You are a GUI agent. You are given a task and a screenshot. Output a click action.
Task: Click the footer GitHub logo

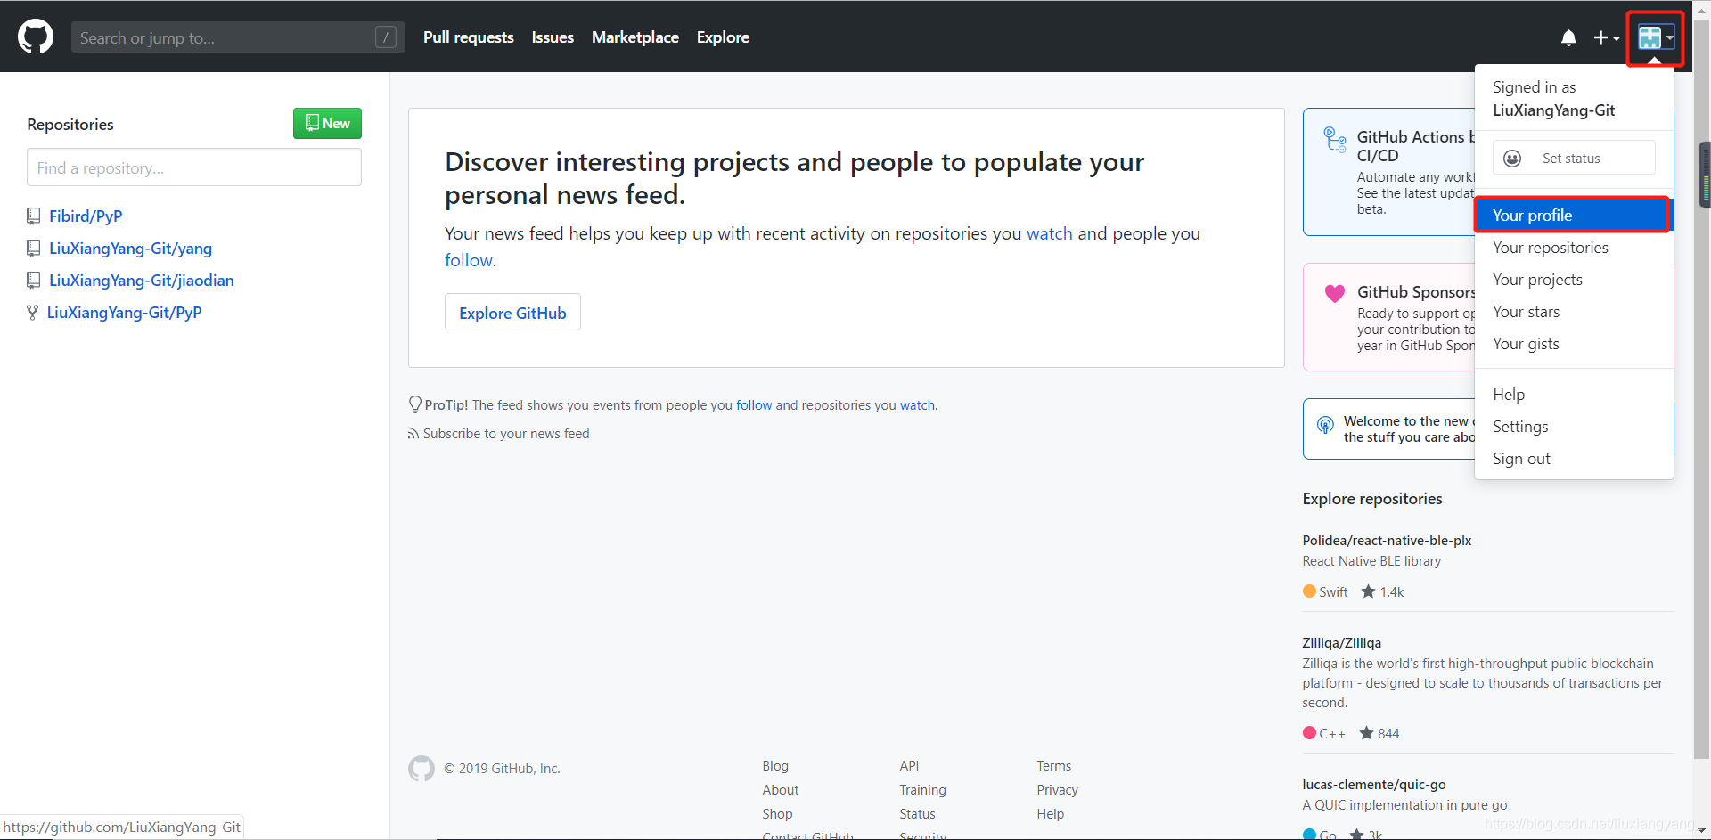(422, 769)
